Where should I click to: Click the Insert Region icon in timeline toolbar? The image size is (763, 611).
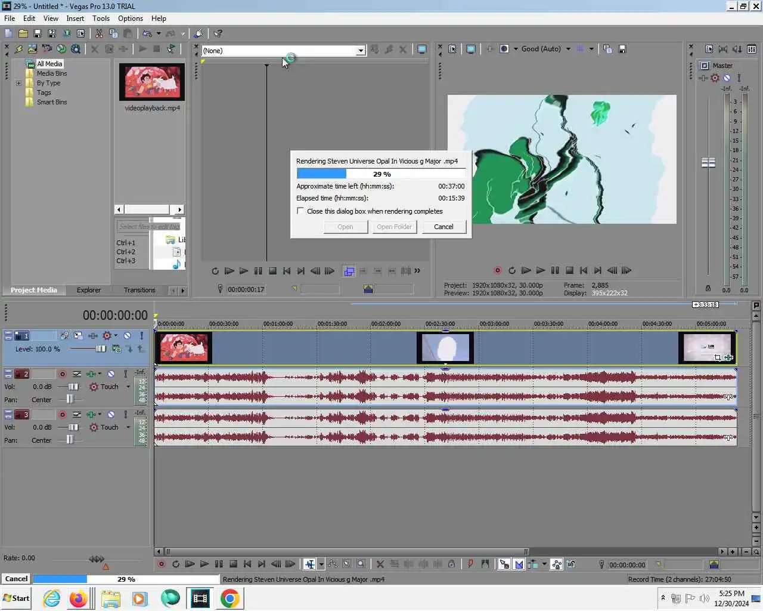tap(485, 564)
